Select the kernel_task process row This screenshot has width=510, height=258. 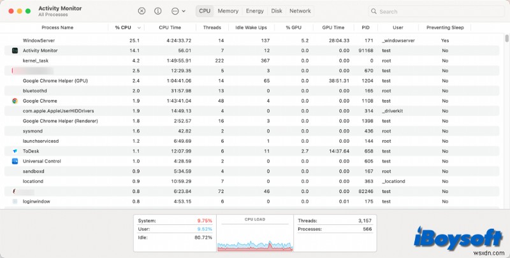(252, 61)
